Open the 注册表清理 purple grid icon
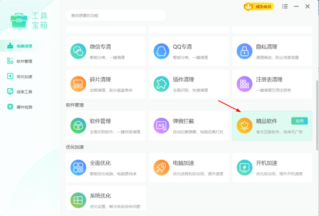This screenshot has height=216, width=319. point(245,84)
